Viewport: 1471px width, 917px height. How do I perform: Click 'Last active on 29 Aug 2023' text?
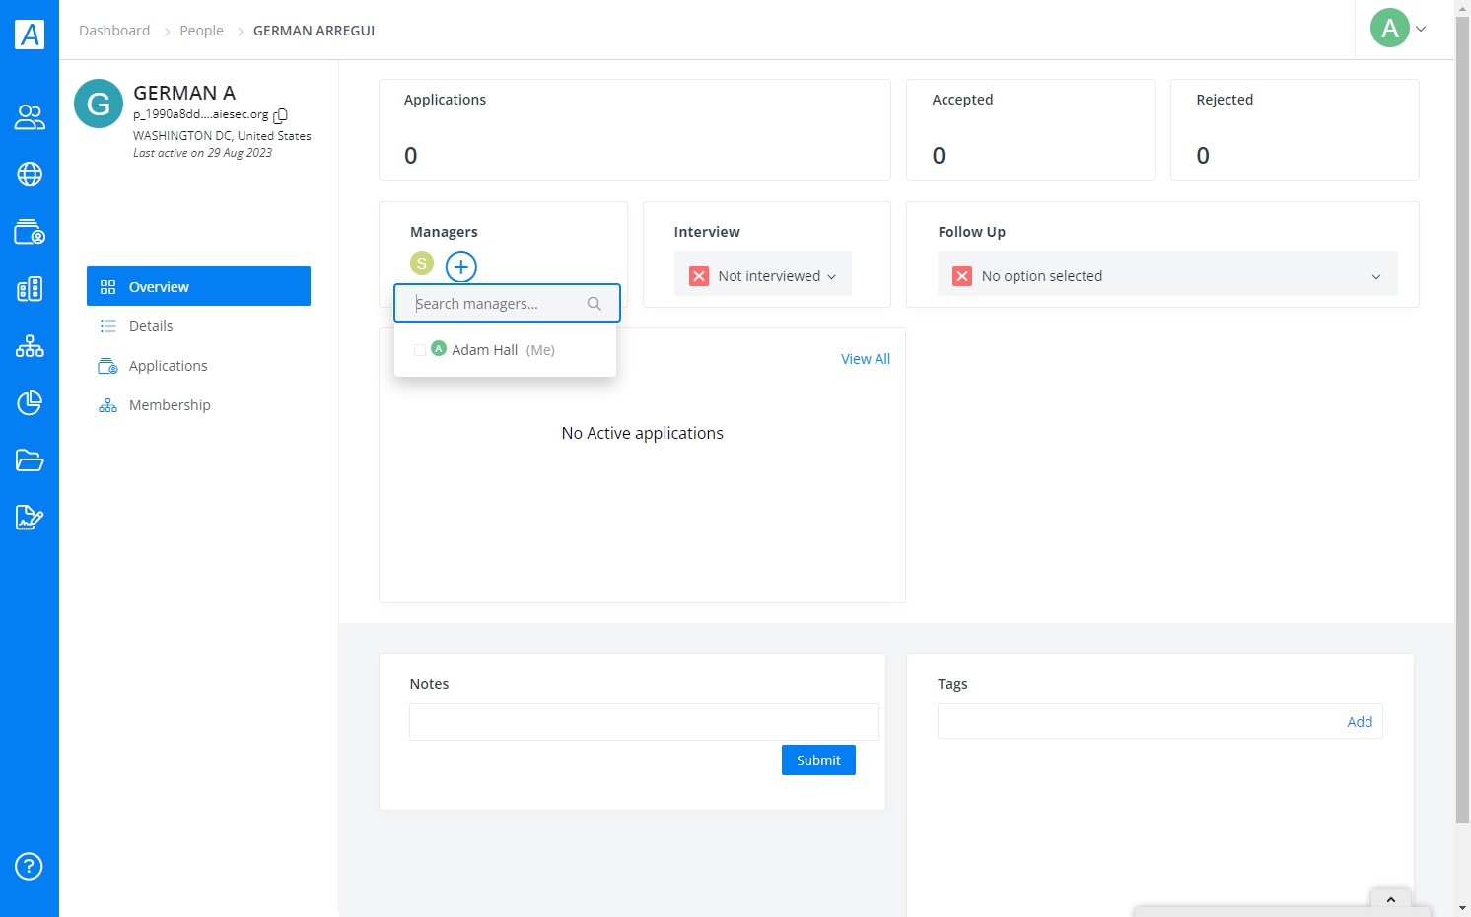click(x=202, y=153)
